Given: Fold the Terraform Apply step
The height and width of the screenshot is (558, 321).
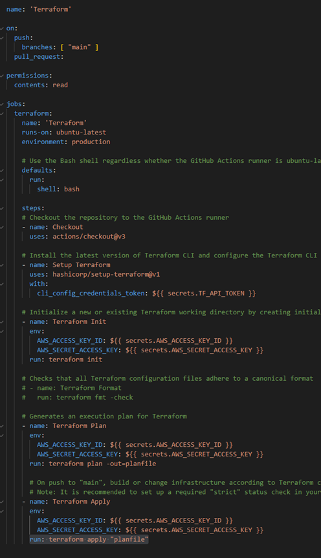Looking at the screenshot, I should point(2,502).
